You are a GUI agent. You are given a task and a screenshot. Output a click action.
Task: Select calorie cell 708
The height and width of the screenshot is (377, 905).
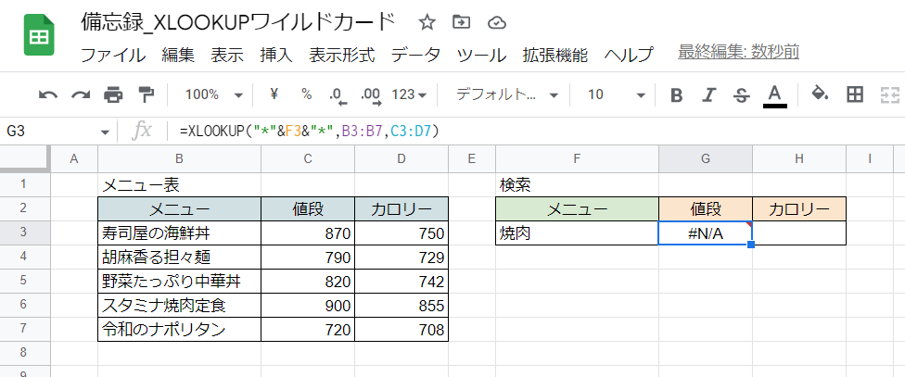402,329
